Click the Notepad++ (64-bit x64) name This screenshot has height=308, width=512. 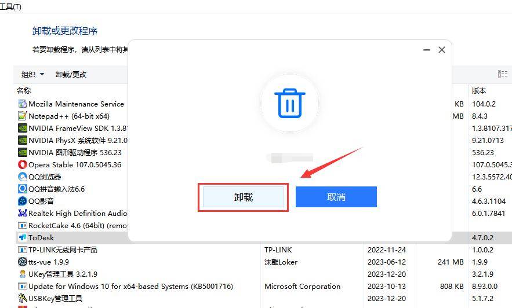[x=69, y=116]
